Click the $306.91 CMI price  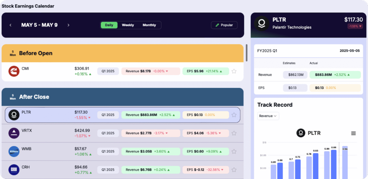click(82, 68)
